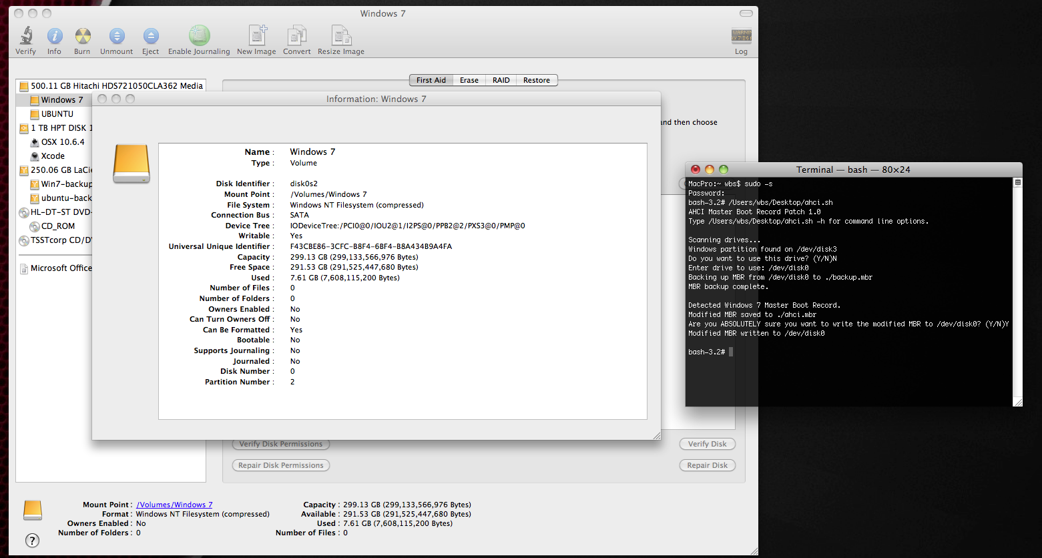The width and height of the screenshot is (1042, 558).
Task: Select the Win7-backup volume
Action: coord(54,184)
